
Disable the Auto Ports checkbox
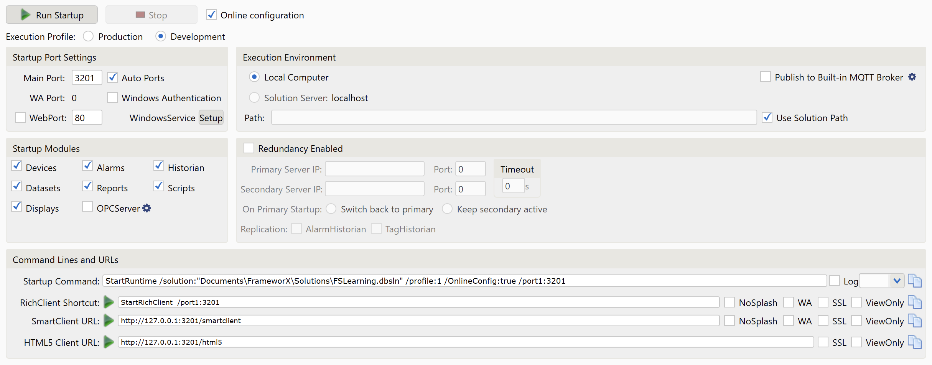[x=112, y=78]
